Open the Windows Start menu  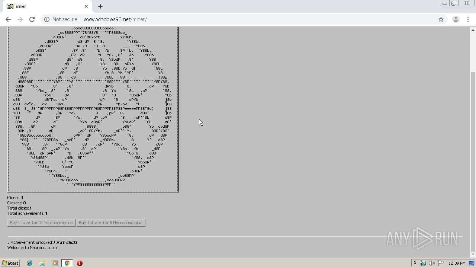tap(10, 263)
